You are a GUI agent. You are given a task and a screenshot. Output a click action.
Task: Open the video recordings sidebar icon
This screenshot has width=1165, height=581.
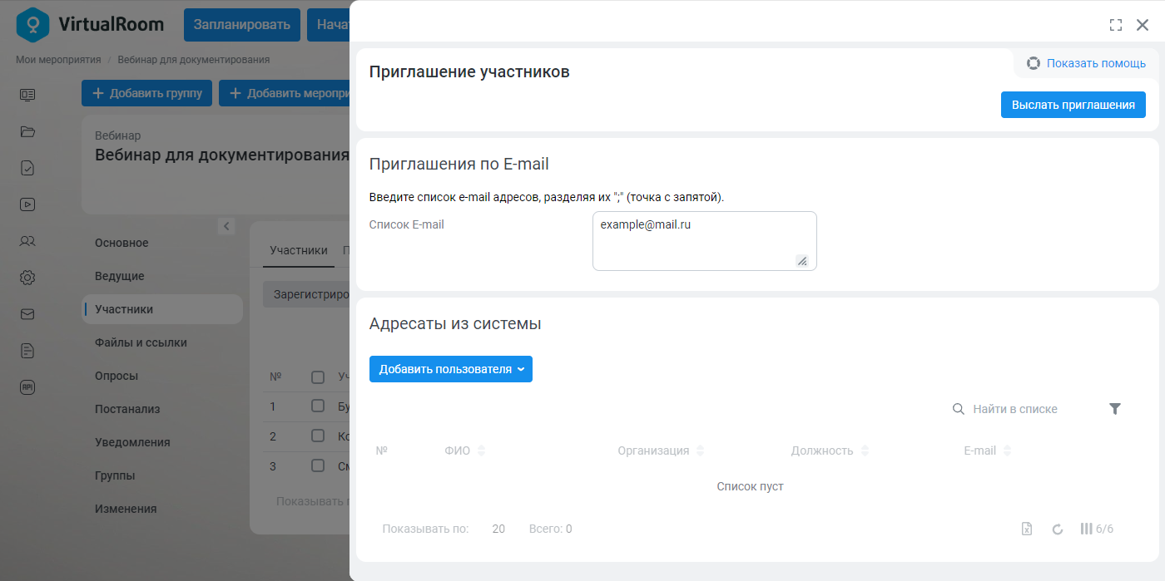click(x=27, y=204)
